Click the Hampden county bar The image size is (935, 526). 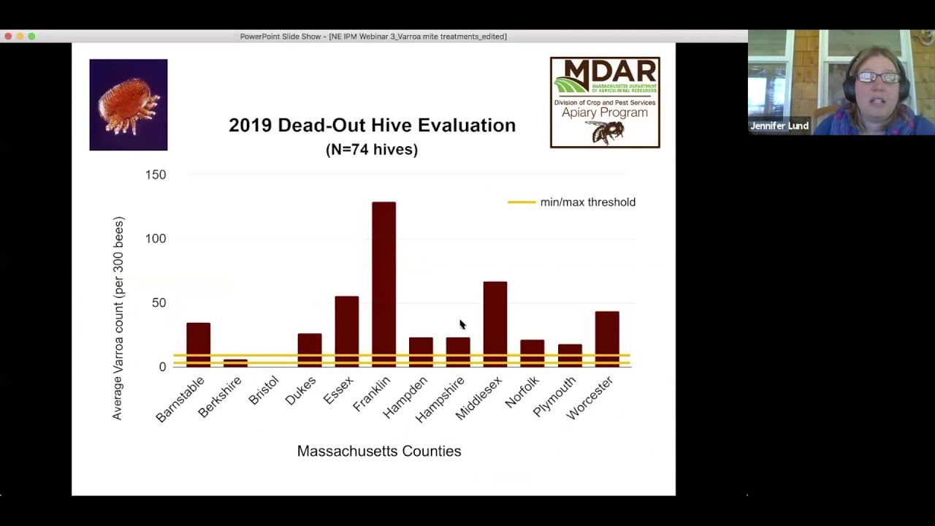(421, 352)
